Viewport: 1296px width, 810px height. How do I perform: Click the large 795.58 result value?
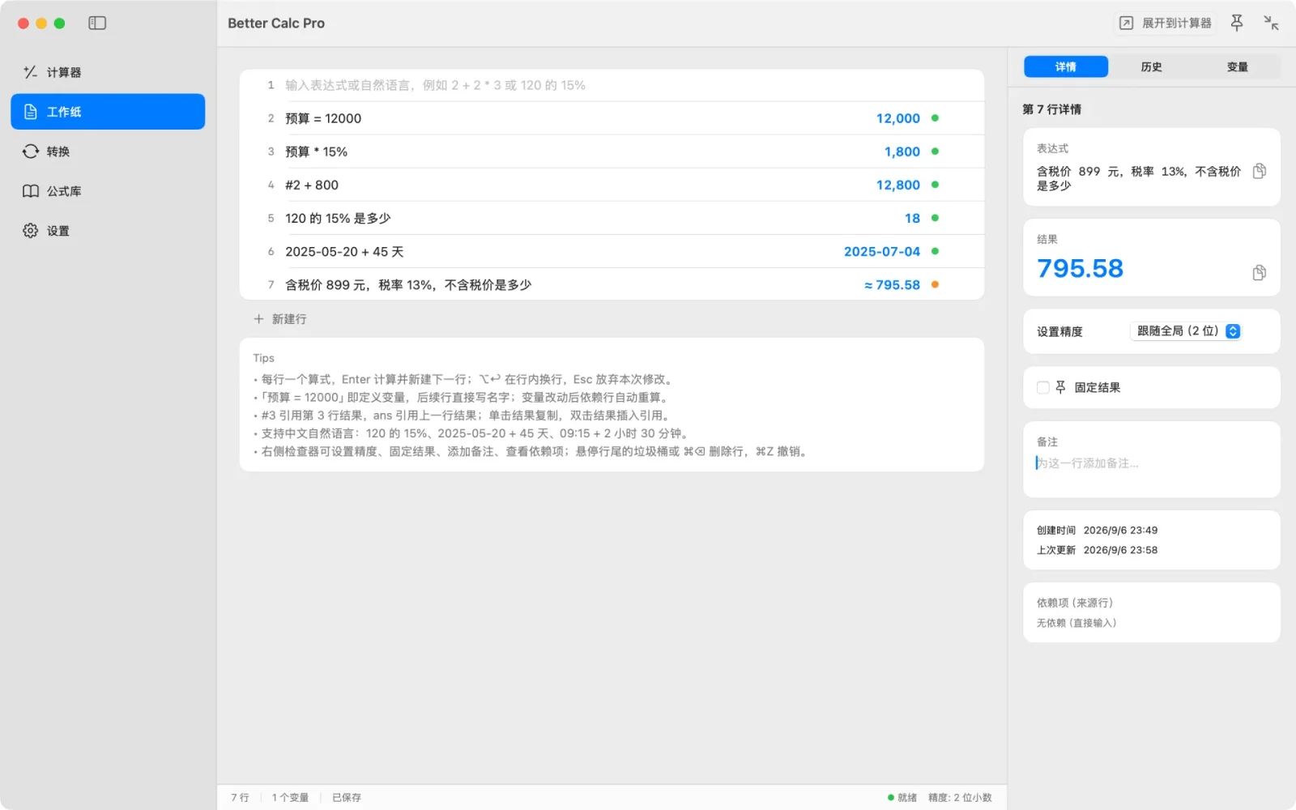coord(1080,268)
